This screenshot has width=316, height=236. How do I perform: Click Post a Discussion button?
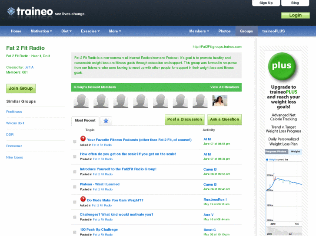pos(185,120)
